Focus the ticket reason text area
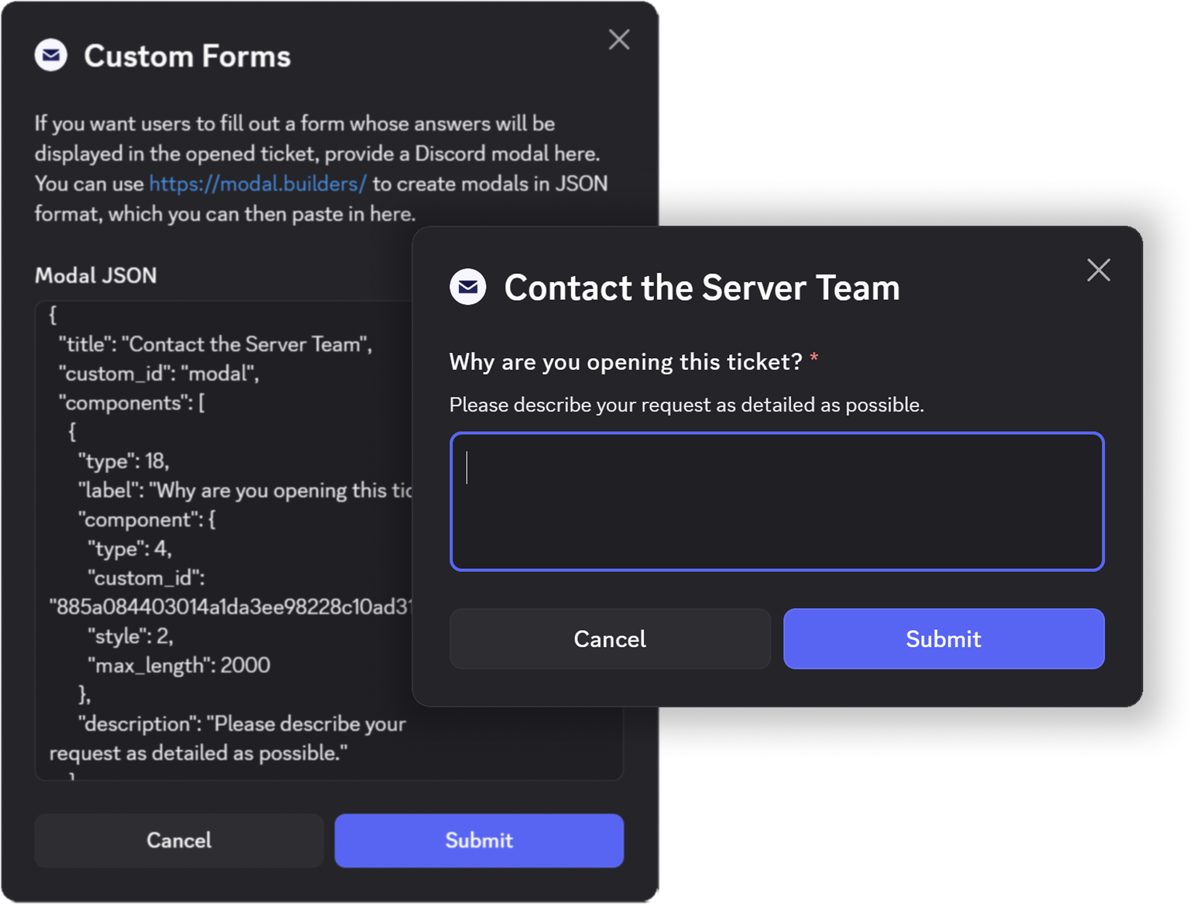This screenshot has height=905, width=1198. [x=776, y=501]
